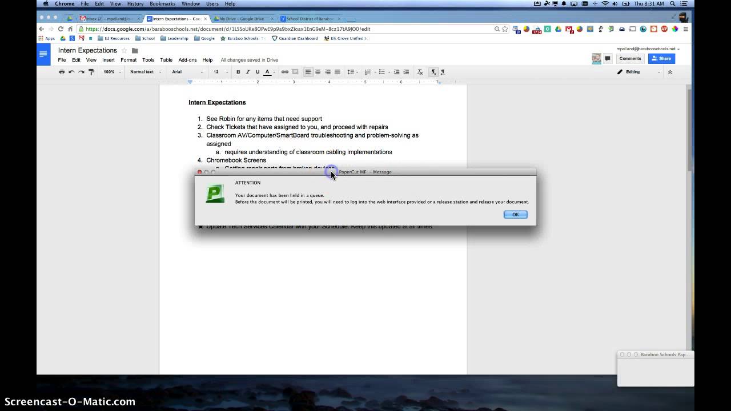Set left-to-right paragraph direction
This screenshot has width=731, height=411.
[433, 72]
